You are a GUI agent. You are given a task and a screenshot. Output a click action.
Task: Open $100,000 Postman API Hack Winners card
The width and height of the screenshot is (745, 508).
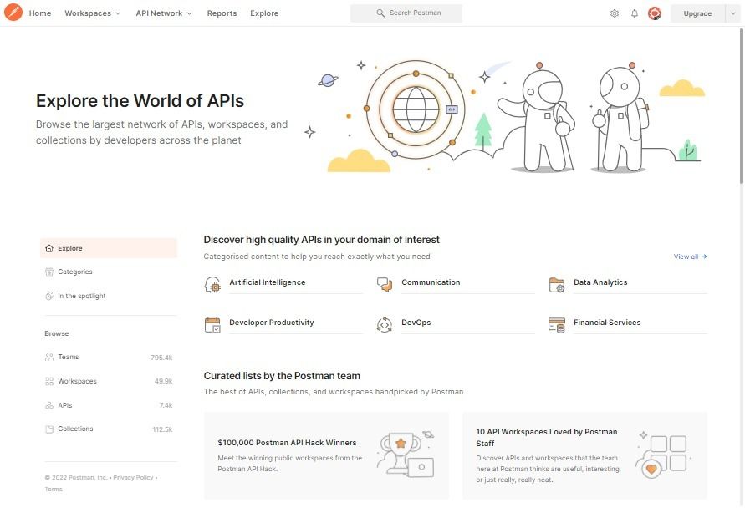[326, 455]
